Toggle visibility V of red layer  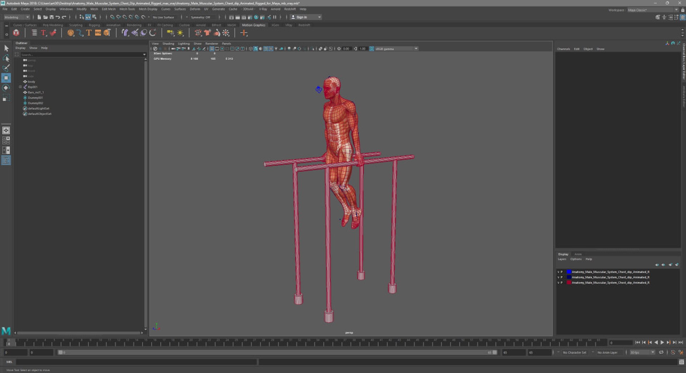[x=558, y=283]
